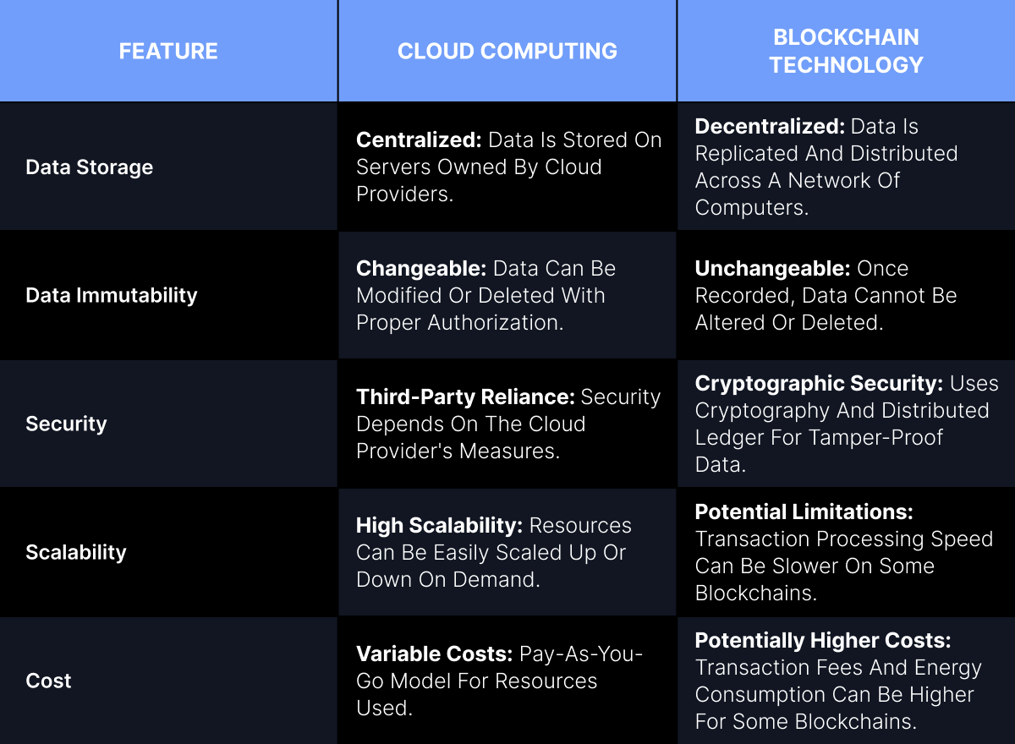Click the Data Immutability row label

coord(111,295)
